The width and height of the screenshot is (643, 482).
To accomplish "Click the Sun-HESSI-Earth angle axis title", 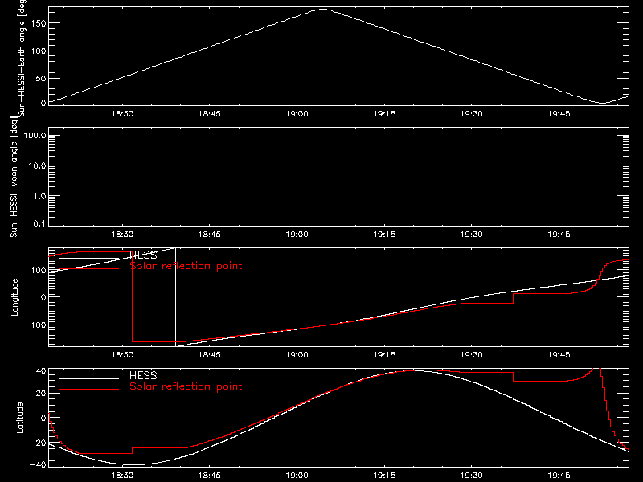I will point(22,59).
